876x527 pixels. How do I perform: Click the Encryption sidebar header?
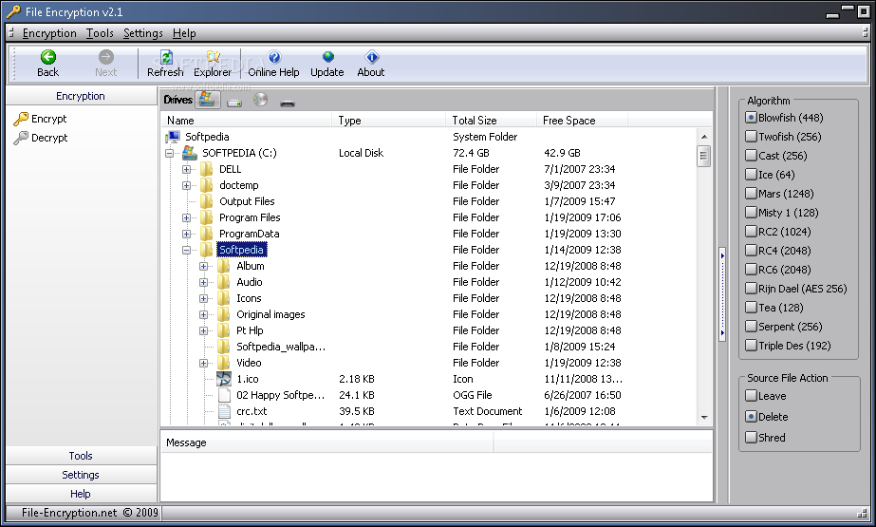(81, 96)
